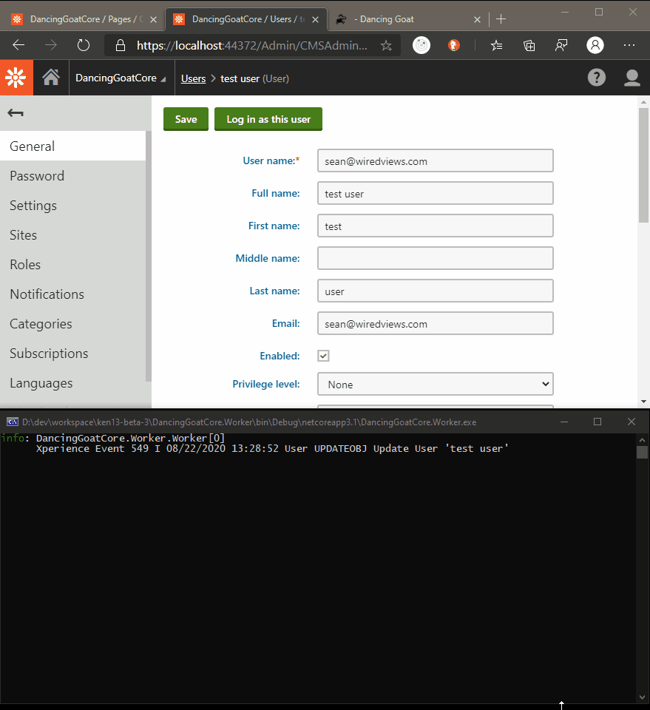650x710 pixels.
Task: Open the browser Settings and more ellipsis
Action: (629, 45)
